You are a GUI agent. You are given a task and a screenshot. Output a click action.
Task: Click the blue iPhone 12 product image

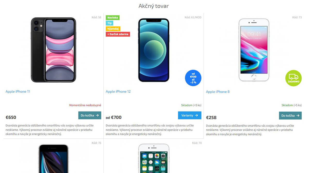click(154, 50)
